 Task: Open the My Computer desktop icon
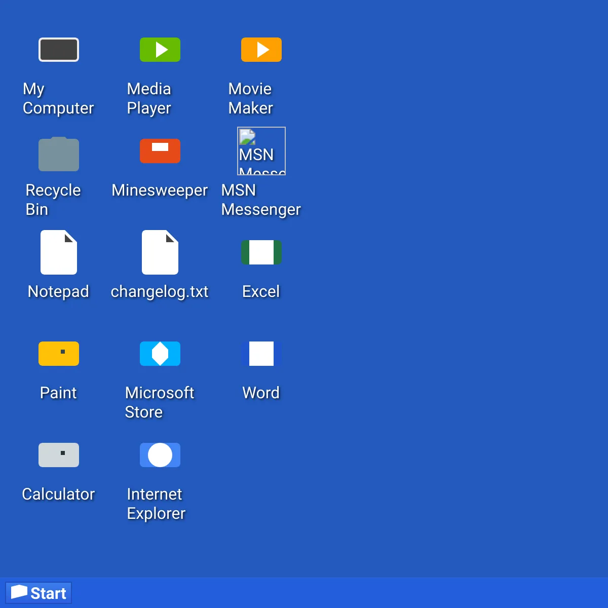(59, 50)
